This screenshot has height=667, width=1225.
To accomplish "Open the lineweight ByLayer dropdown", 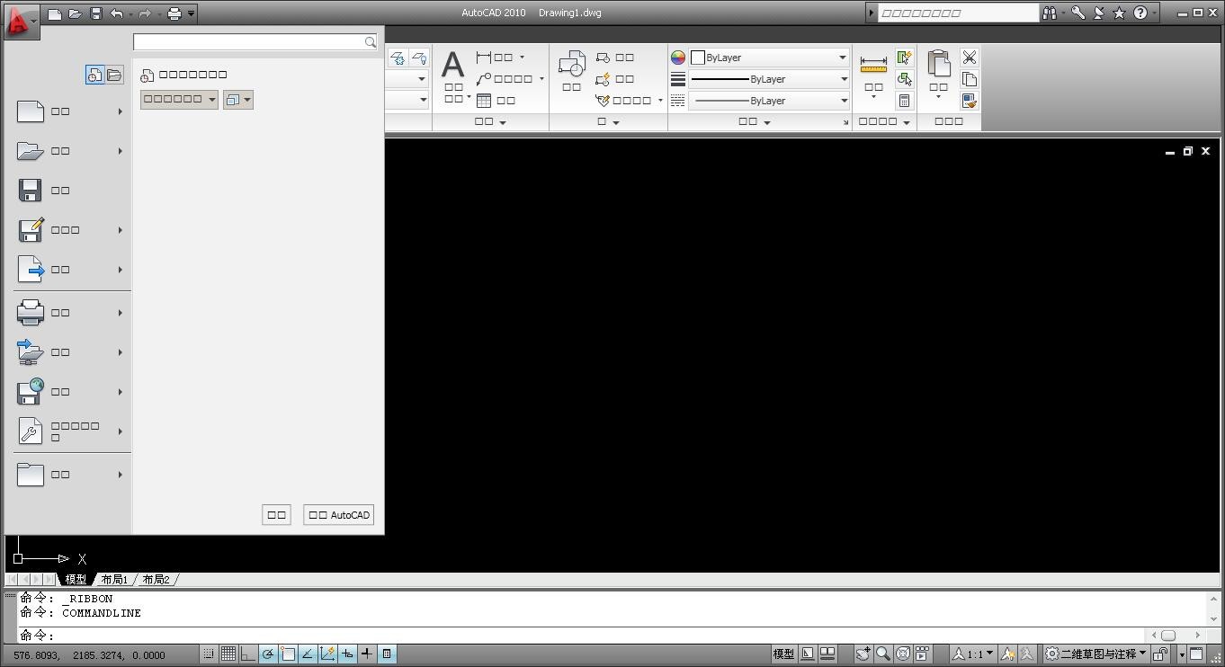I will tap(769, 79).
